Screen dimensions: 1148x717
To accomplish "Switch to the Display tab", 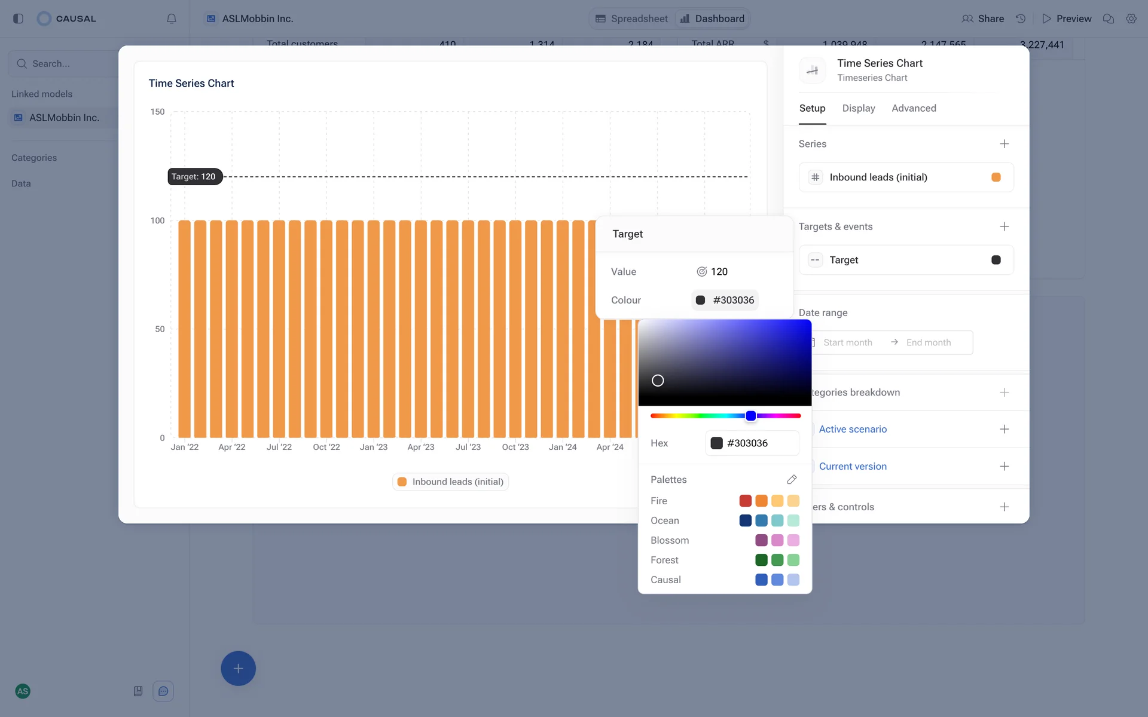I will pos(858,108).
